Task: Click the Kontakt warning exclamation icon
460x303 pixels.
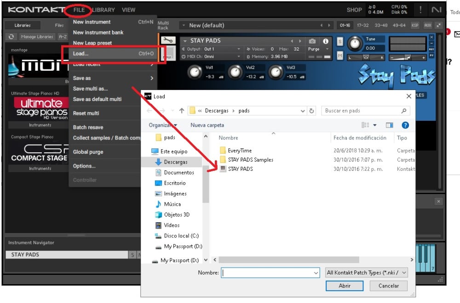Action: click(420, 10)
